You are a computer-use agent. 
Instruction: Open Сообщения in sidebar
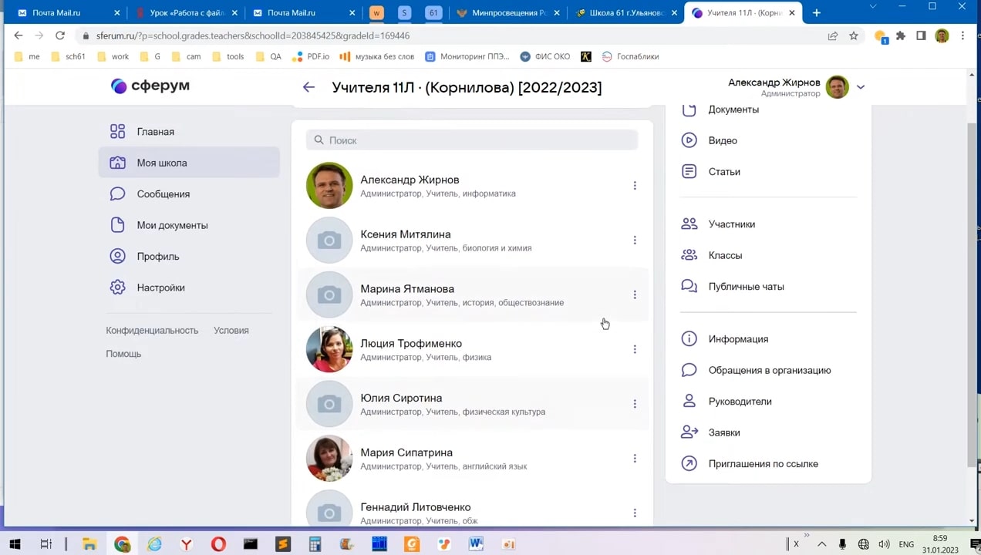tap(189, 194)
